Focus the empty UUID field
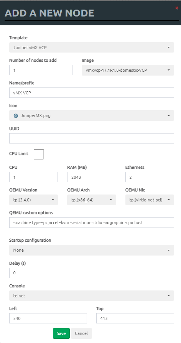The image size is (181, 343). [x=92, y=138]
